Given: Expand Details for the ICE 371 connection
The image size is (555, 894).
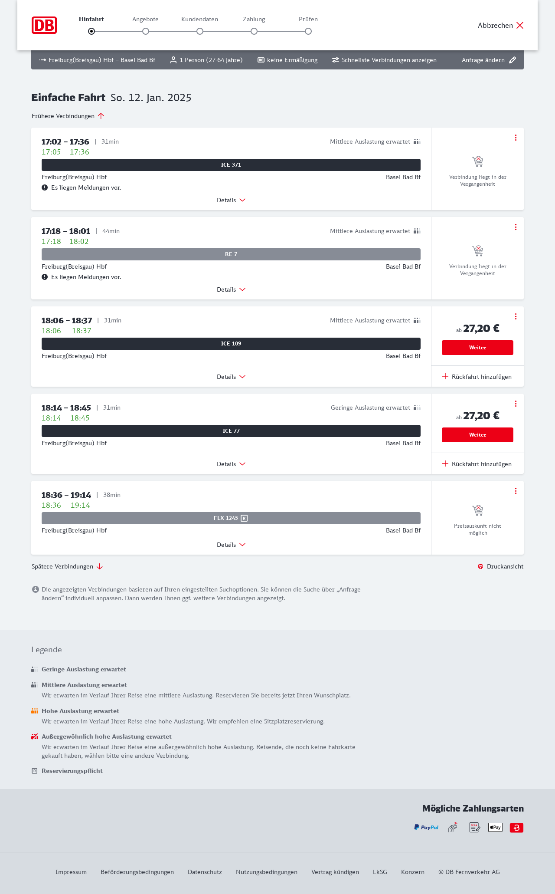Looking at the screenshot, I should 231,200.
